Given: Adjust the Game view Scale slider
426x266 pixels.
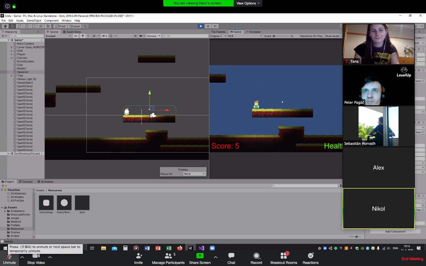Looking at the screenshot, I should coord(274,36).
